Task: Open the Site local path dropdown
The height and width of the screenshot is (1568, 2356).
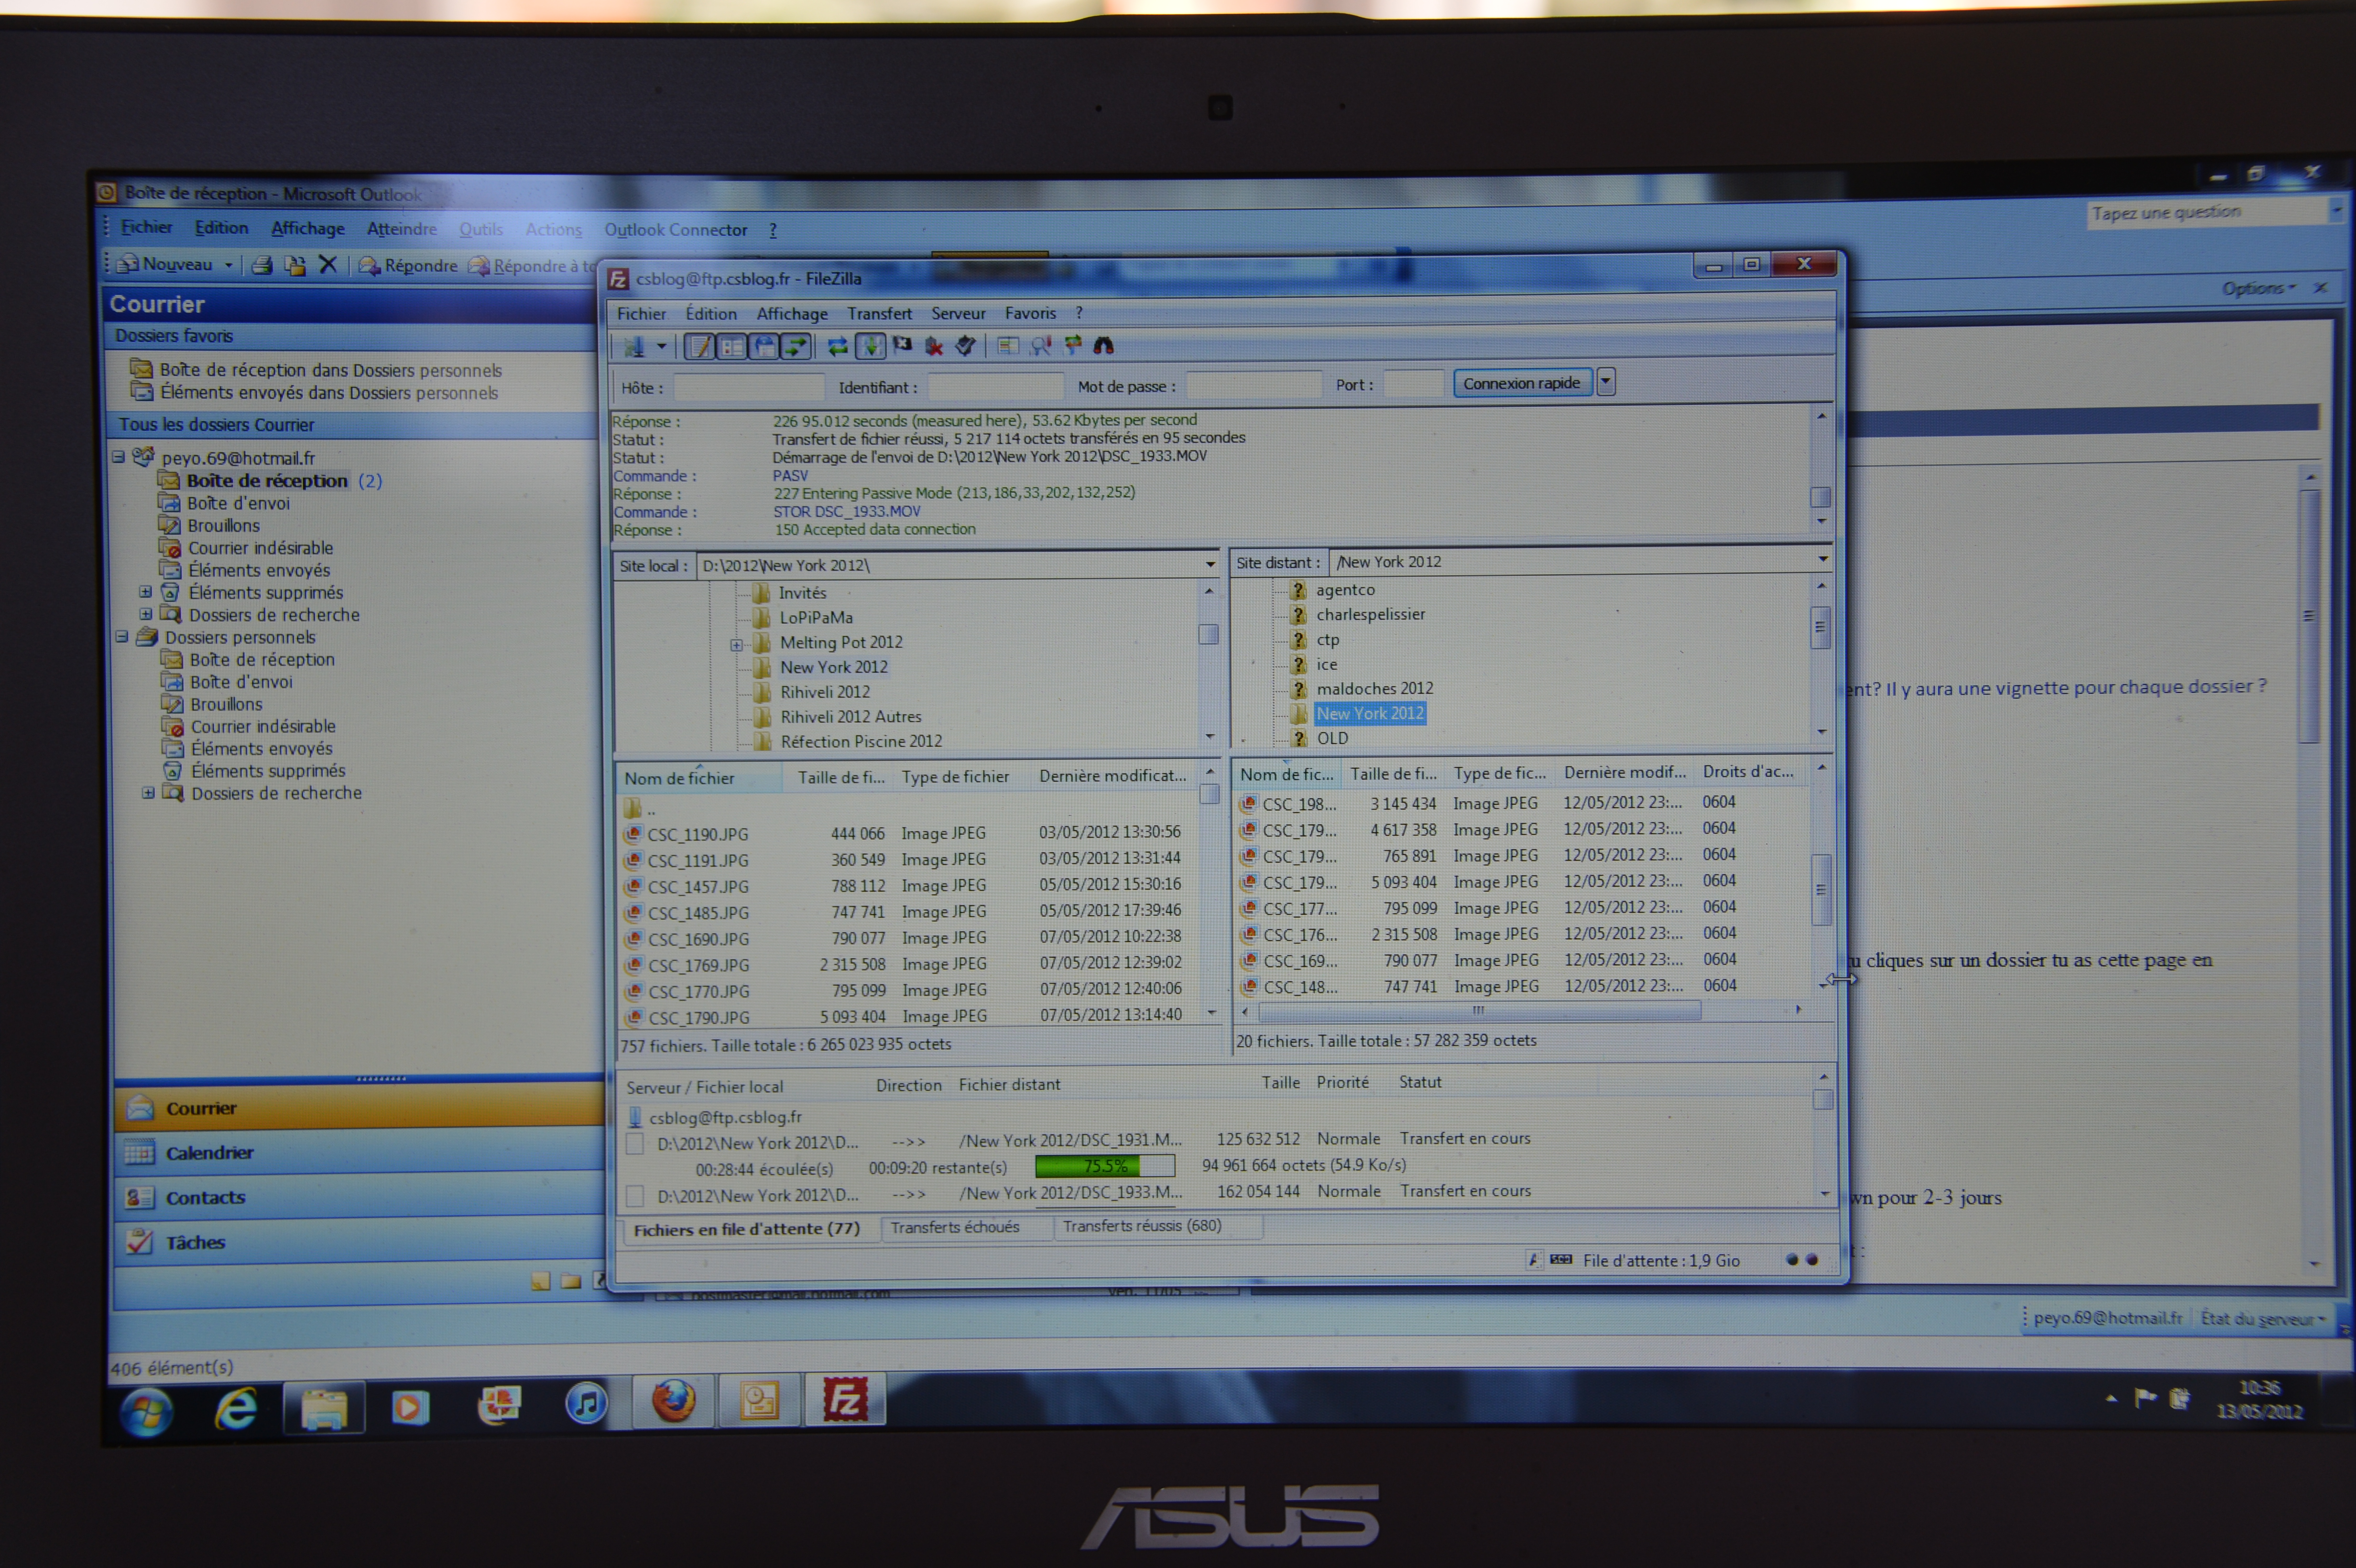Action: [1210, 565]
